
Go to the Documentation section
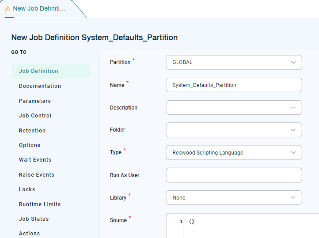(x=40, y=86)
